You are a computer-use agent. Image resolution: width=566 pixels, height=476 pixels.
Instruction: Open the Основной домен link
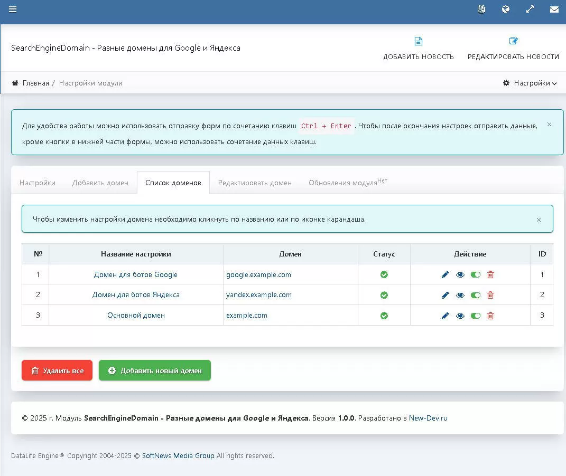point(136,315)
